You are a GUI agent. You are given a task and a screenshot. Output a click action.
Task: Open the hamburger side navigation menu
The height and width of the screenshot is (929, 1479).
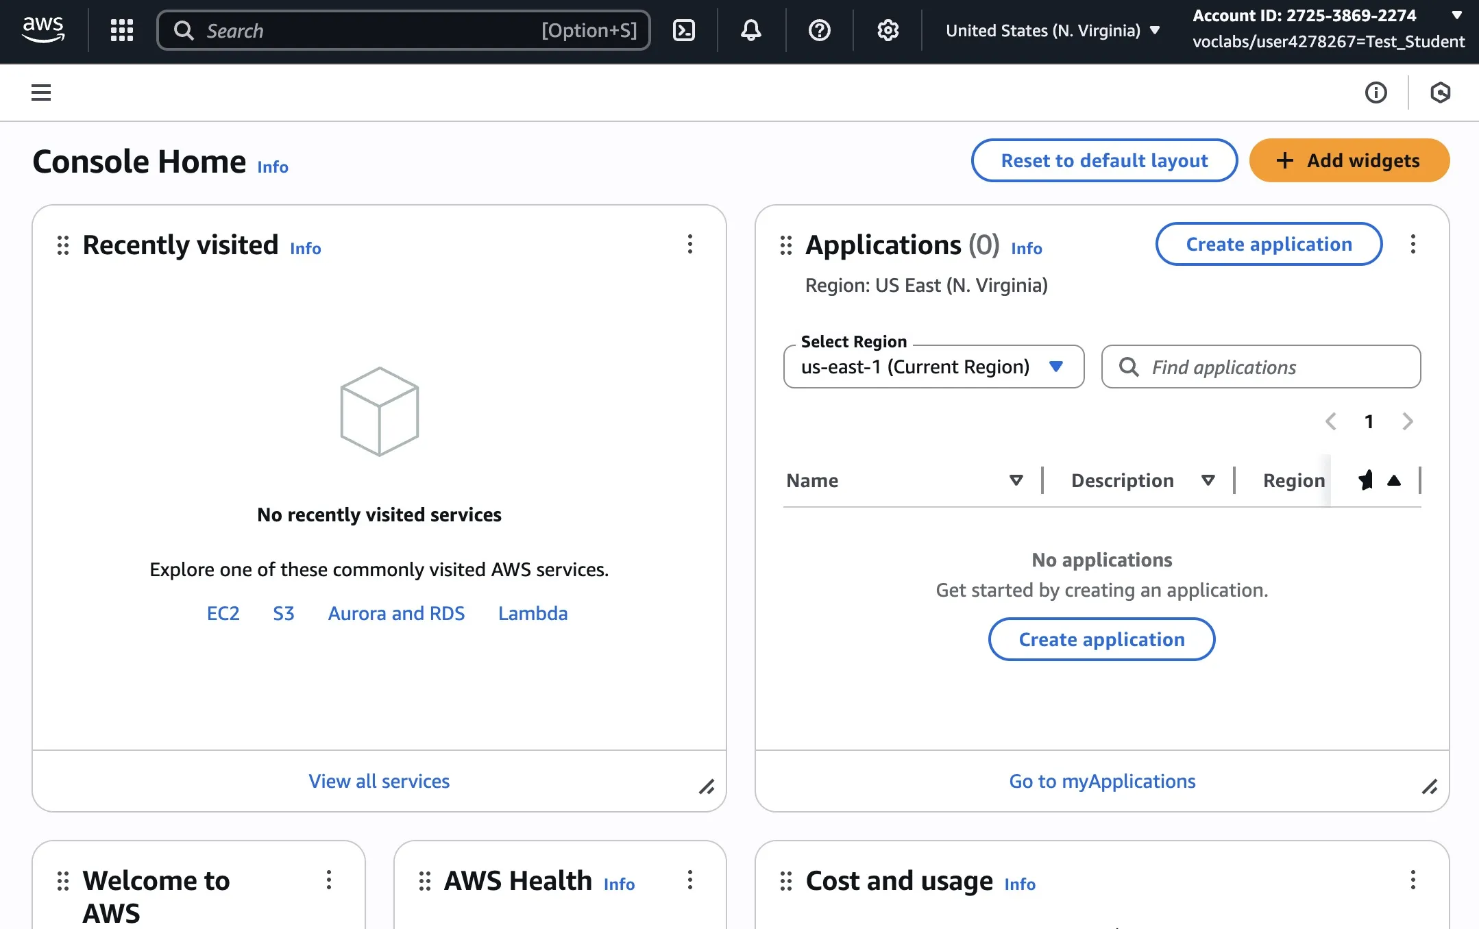[x=41, y=92]
